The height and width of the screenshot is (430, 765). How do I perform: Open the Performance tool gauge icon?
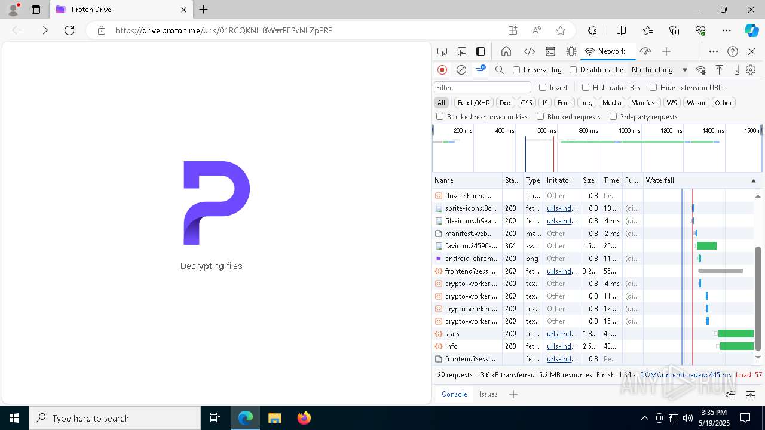[x=645, y=51]
